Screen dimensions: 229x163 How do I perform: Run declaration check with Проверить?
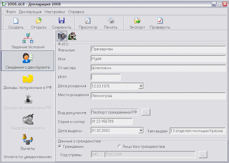(160, 23)
